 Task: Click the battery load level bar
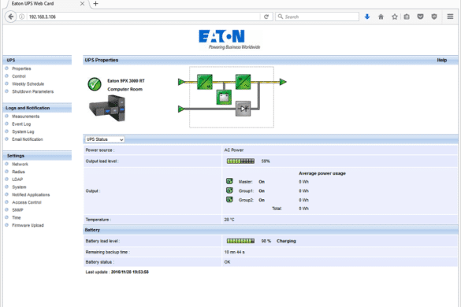(240, 241)
